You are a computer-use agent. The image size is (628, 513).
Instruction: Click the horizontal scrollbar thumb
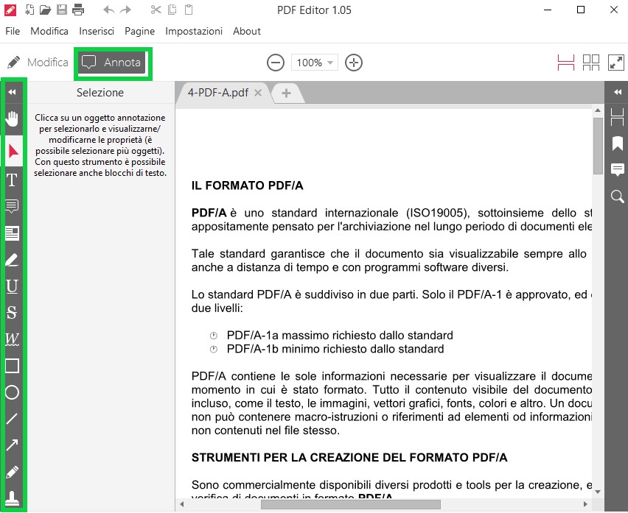[351, 504]
